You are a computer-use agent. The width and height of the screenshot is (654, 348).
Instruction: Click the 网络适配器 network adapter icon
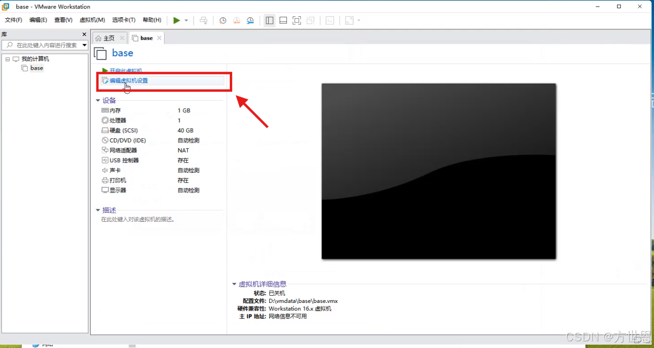105,150
